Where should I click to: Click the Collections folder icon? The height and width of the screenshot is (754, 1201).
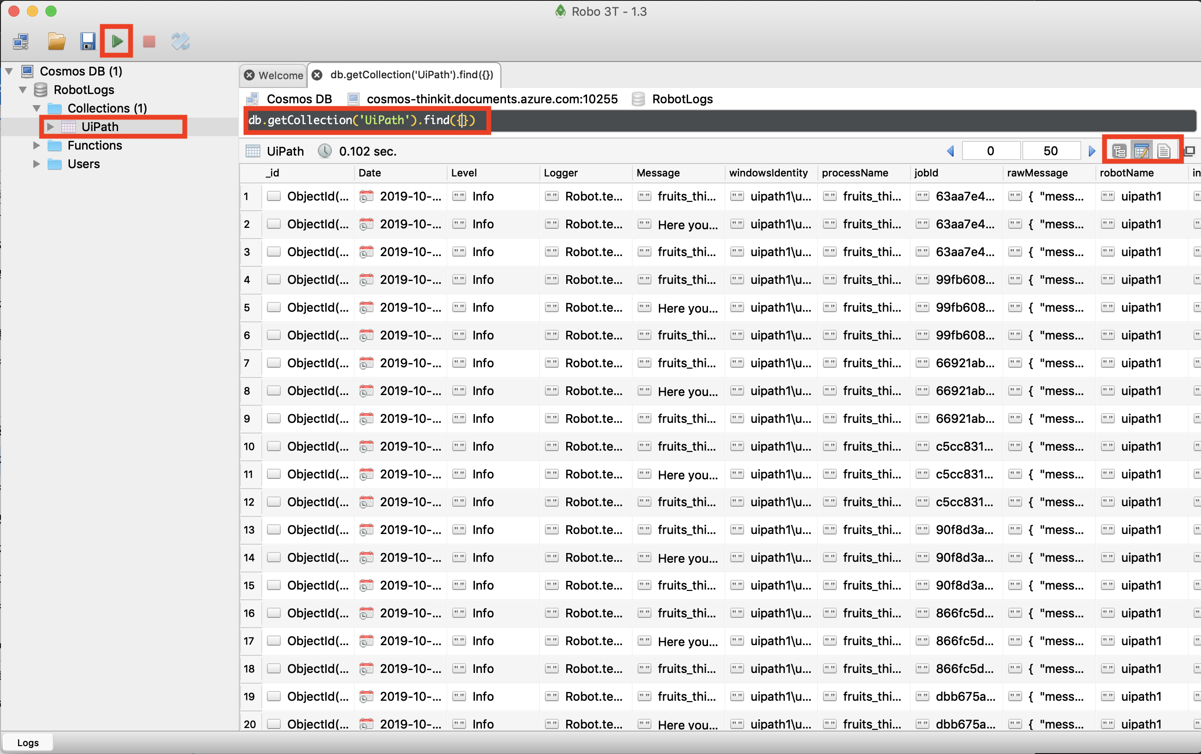tap(54, 108)
